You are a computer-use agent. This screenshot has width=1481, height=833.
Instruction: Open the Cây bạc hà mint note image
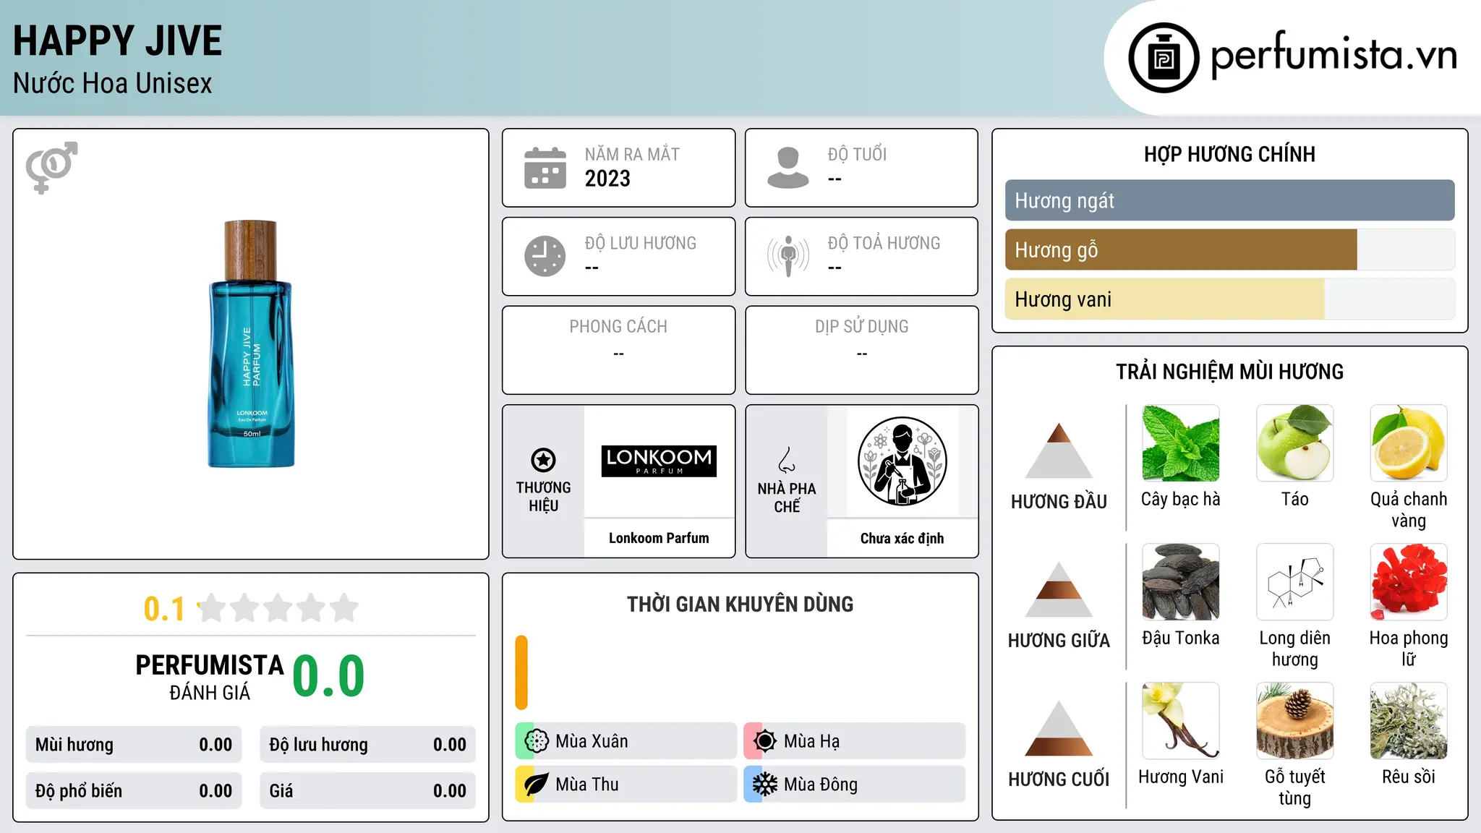click(x=1180, y=443)
